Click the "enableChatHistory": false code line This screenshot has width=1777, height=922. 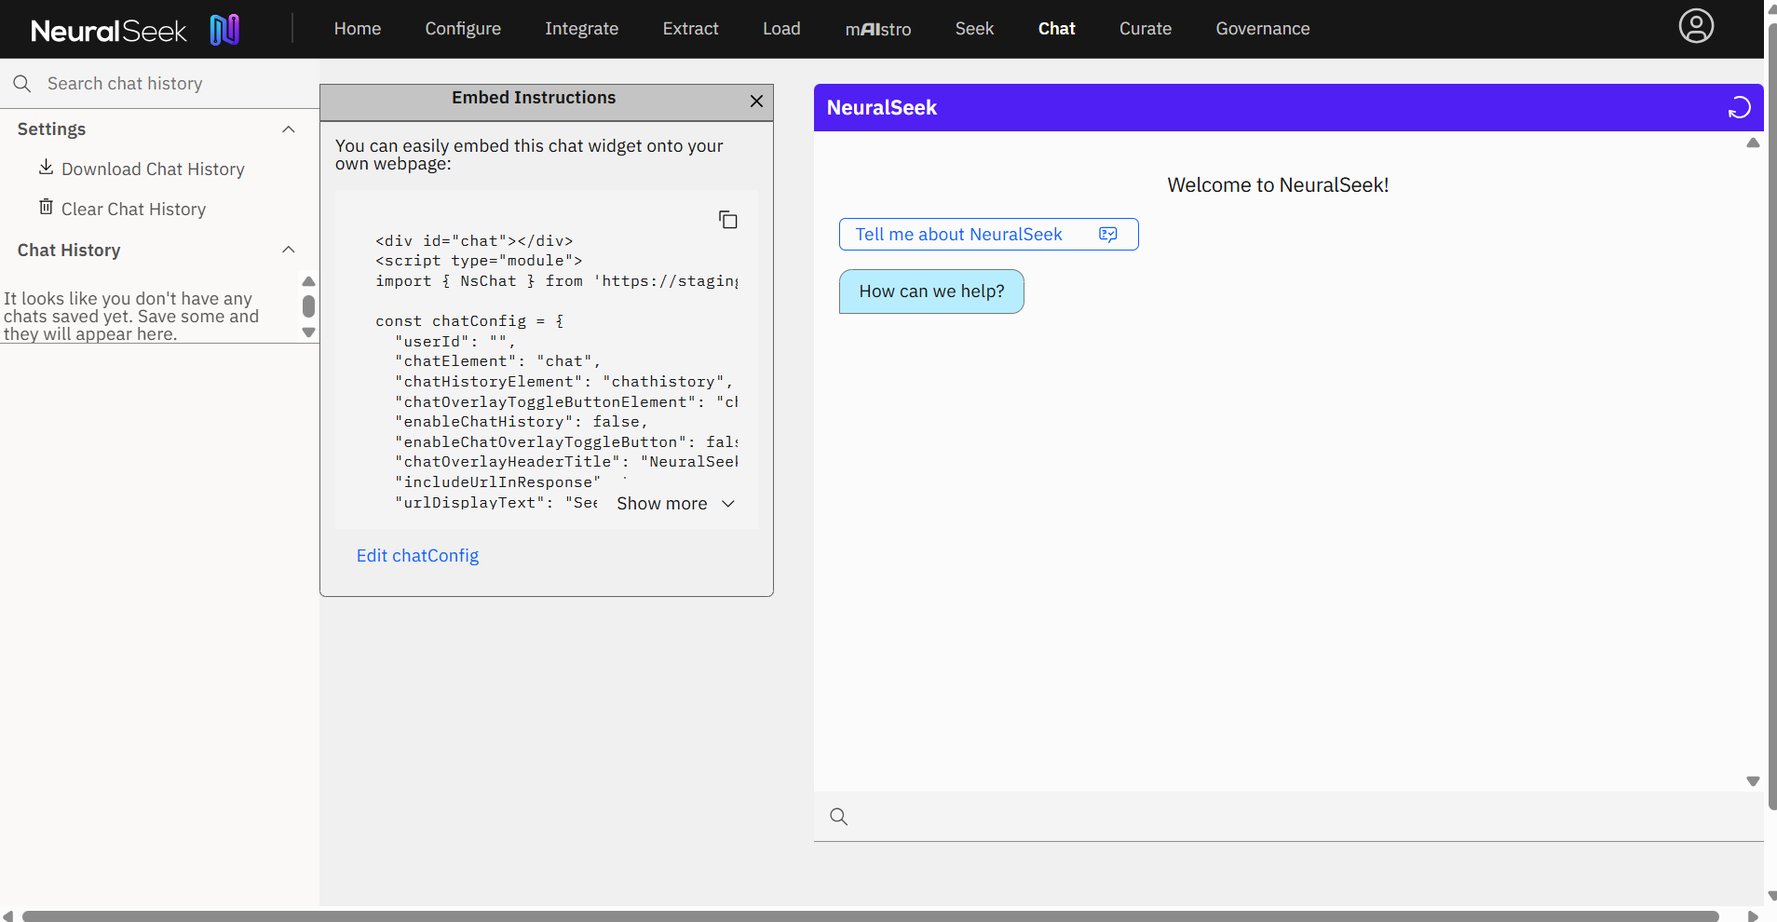(x=521, y=422)
